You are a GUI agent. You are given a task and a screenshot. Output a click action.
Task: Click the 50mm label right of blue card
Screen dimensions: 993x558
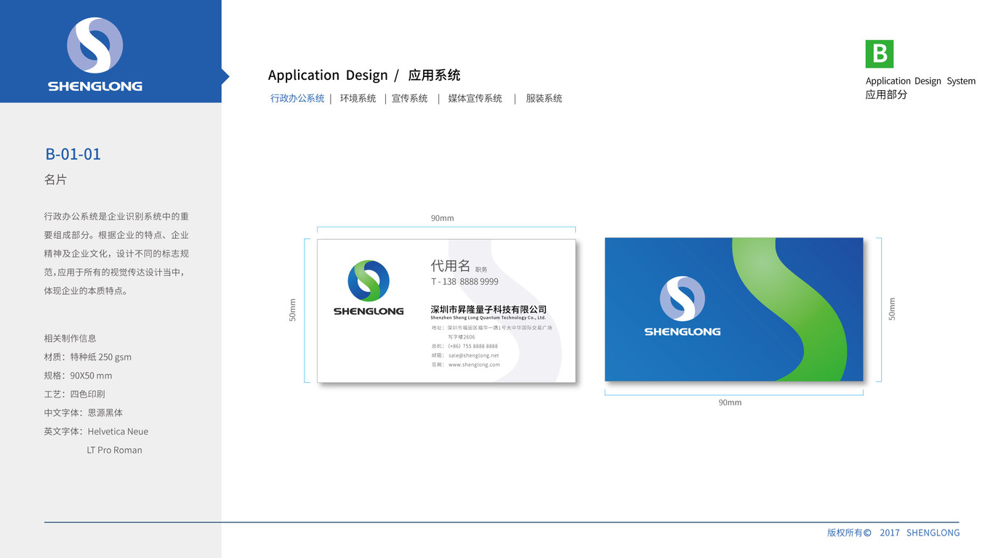892,309
